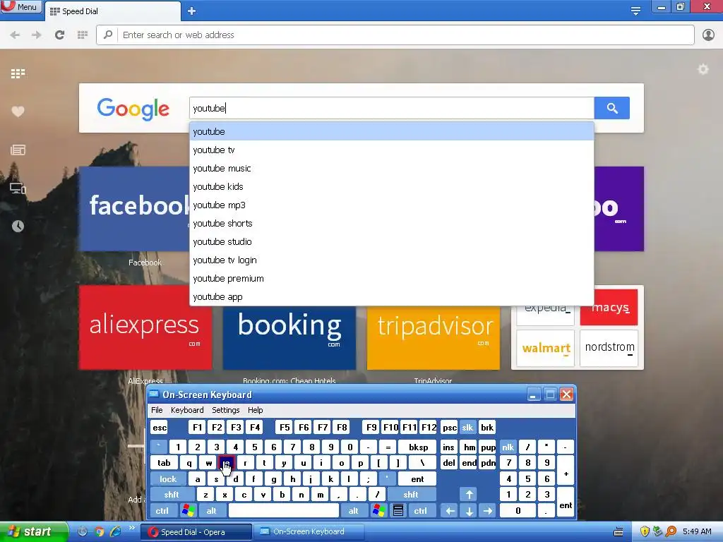This screenshot has height=542, width=723.
Task: Toggle the left shft key
Action: click(171, 495)
